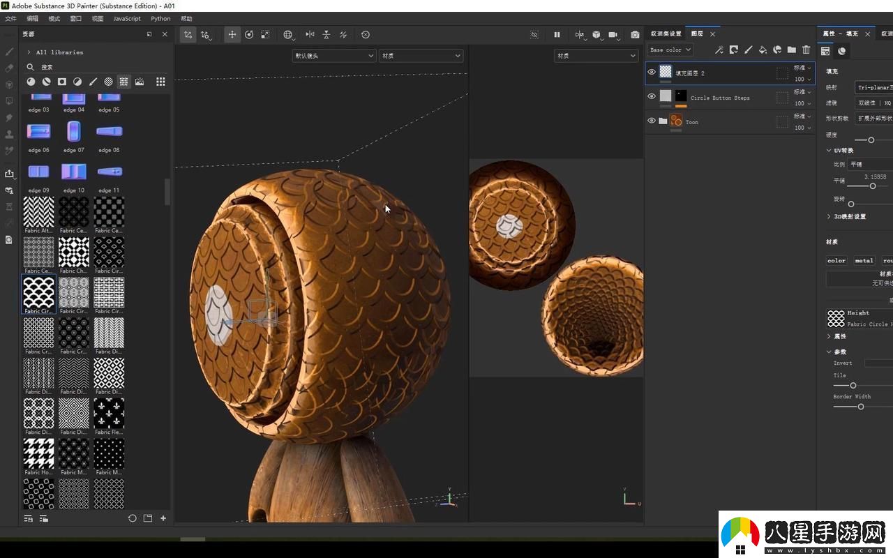Select the edge 07 asset thumbnail
Viewport: 893px width, 558px height.
[73, 131]
